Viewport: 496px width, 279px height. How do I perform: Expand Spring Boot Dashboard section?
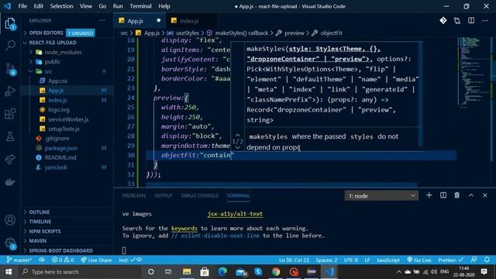coord(60,250)
